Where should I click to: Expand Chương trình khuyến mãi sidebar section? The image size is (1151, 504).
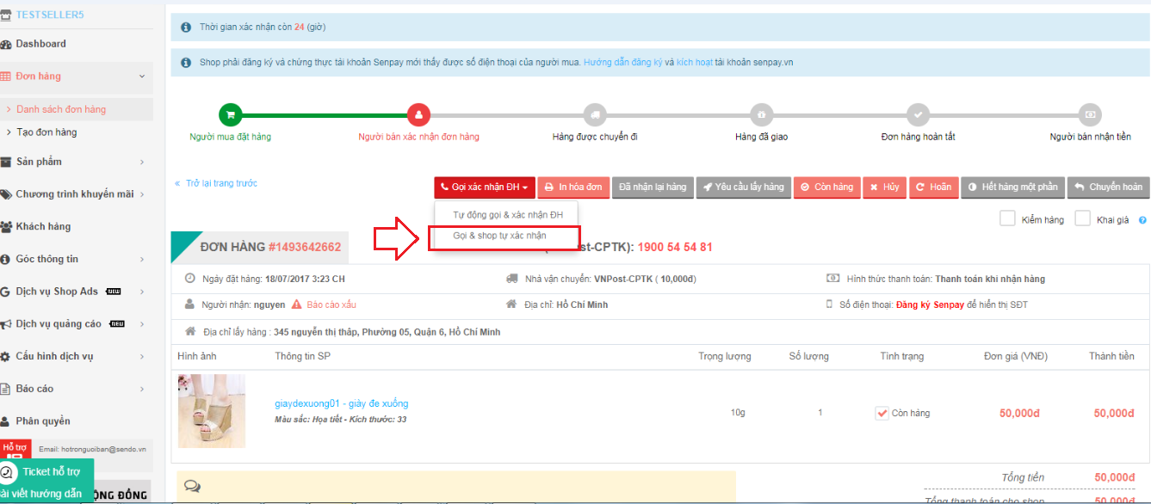pos(76,194)
